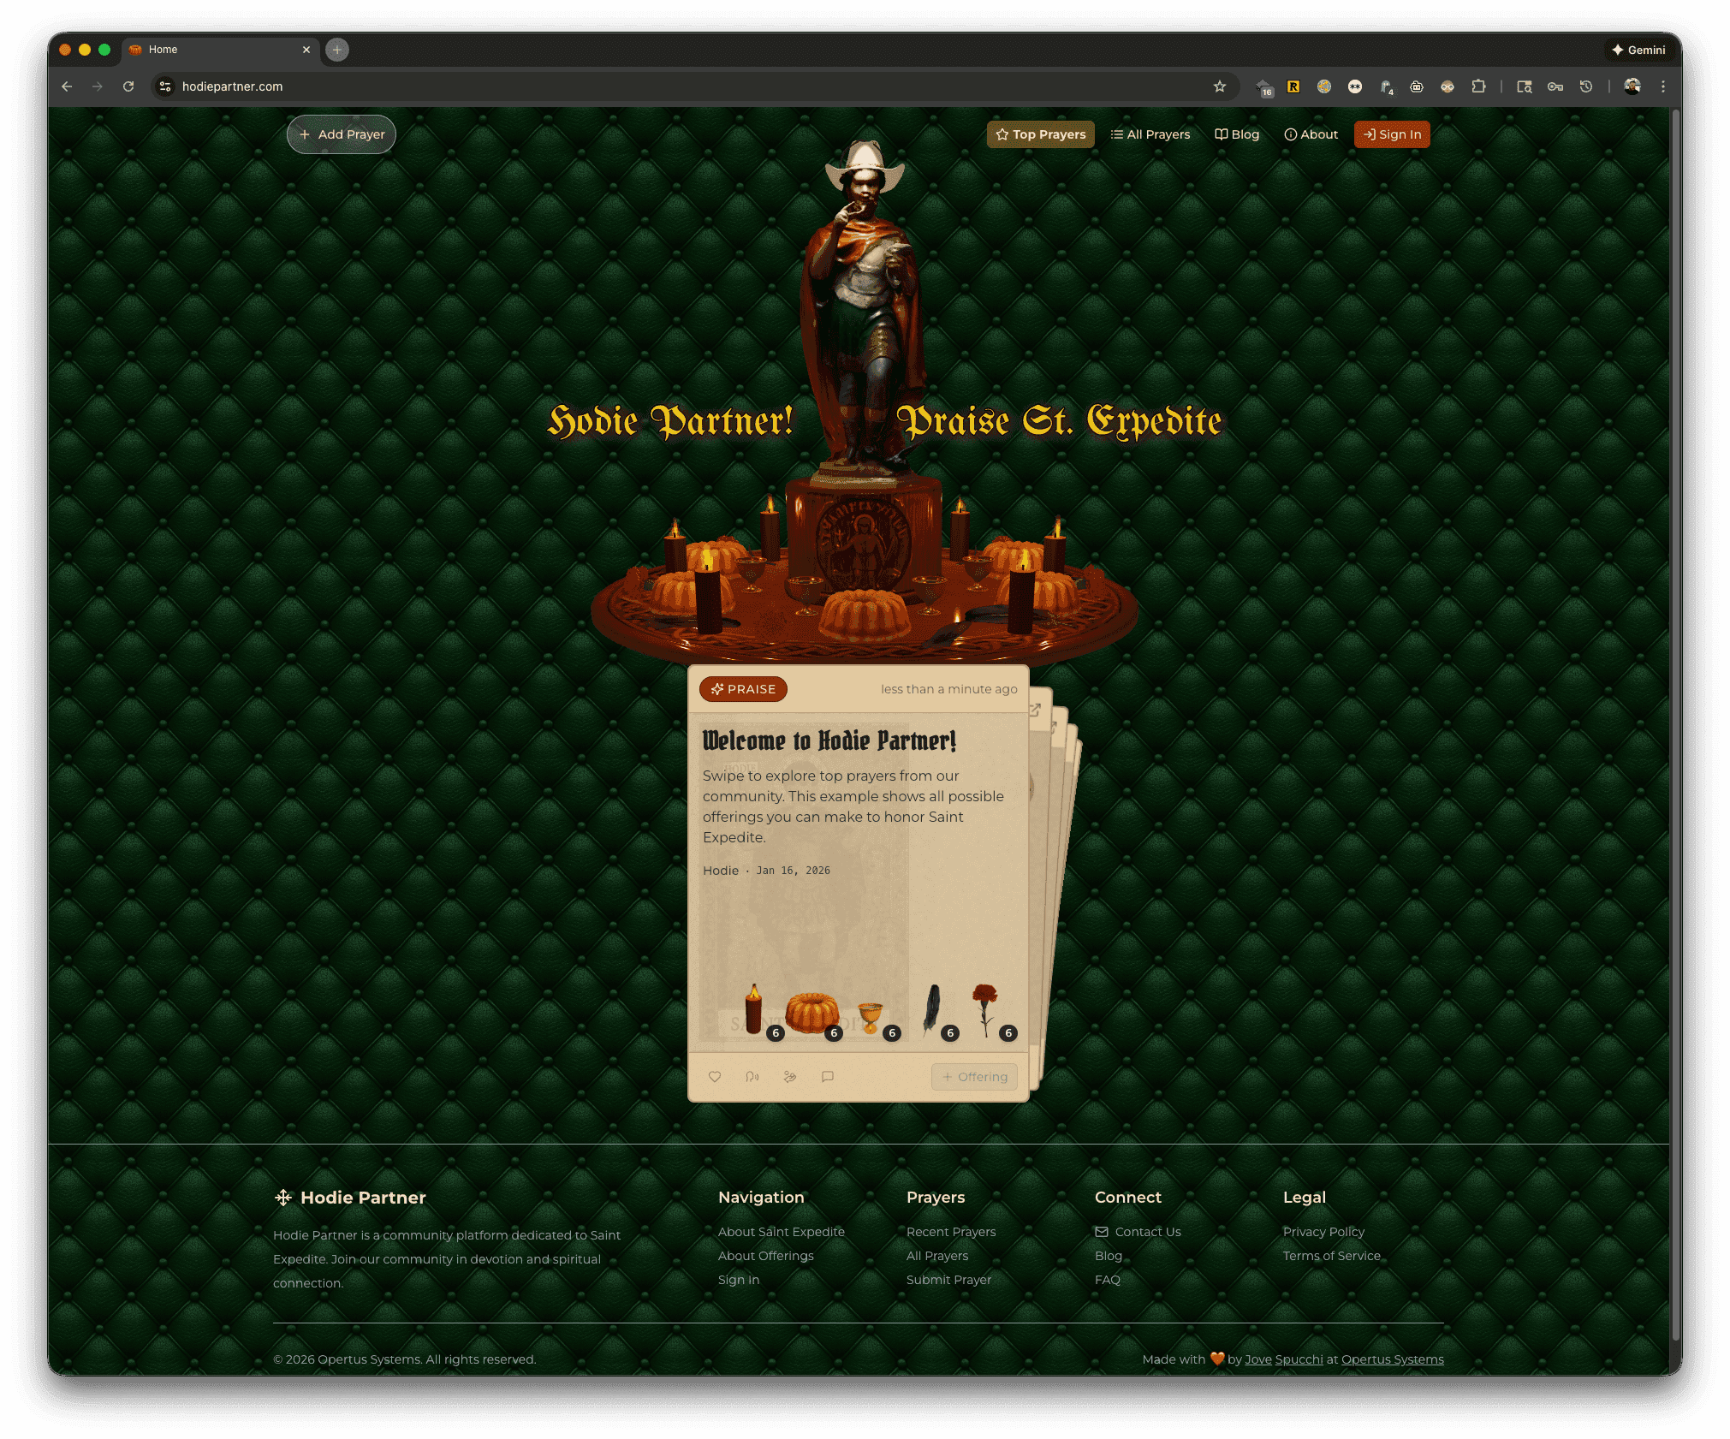
Task: Click the Hodie Partner footer logo
Action: (x=349, y=1198)
